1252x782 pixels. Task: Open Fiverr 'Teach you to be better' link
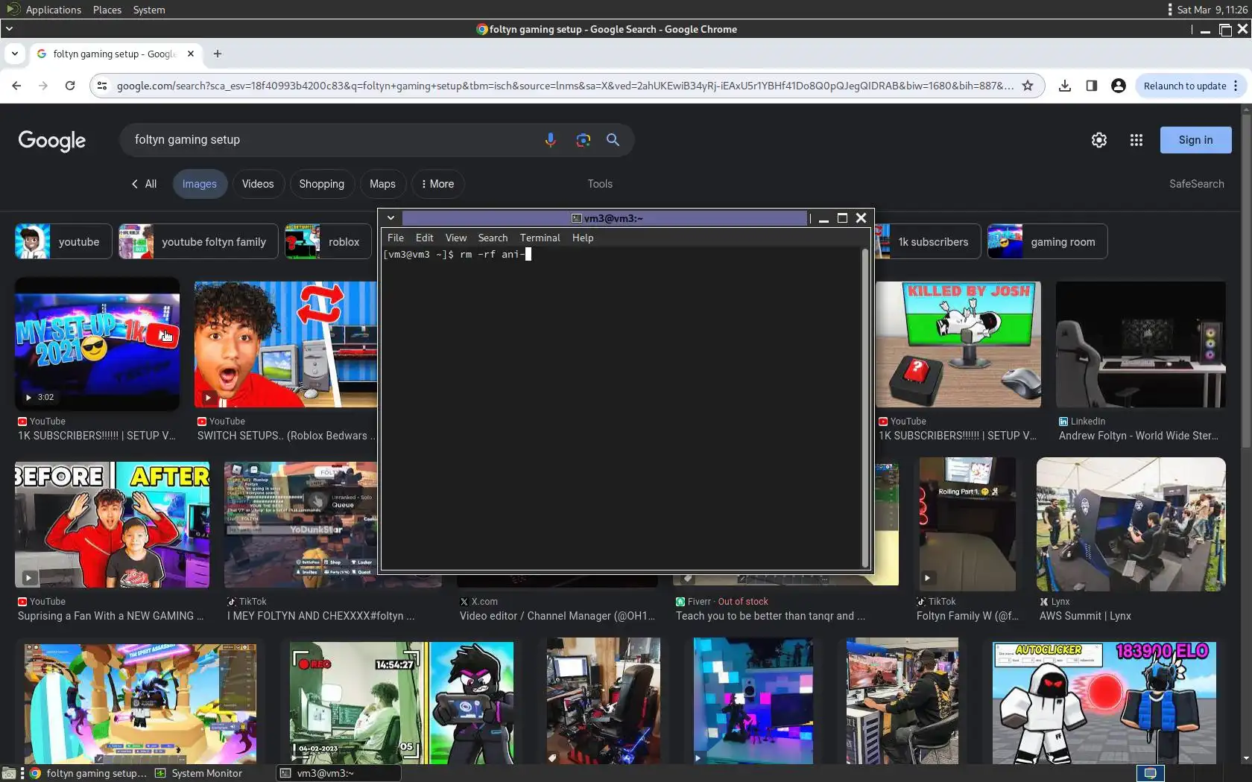click(x=771, y=616)
